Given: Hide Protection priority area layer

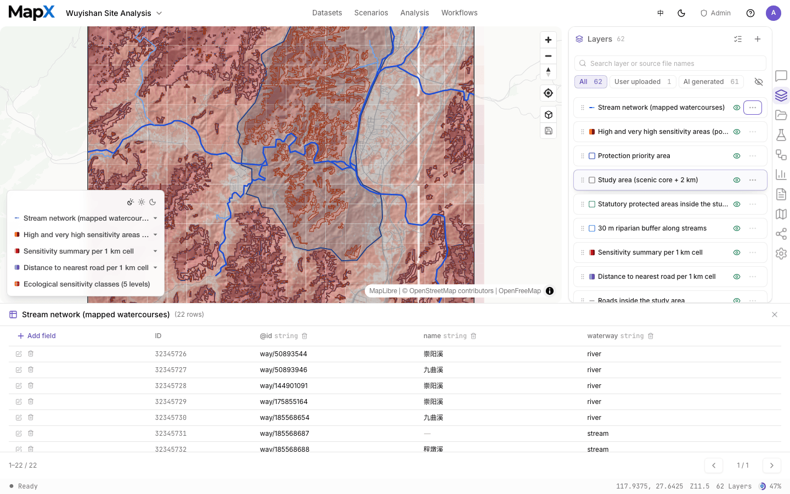Looking at the screenshot, I should (x=737, y=156).
